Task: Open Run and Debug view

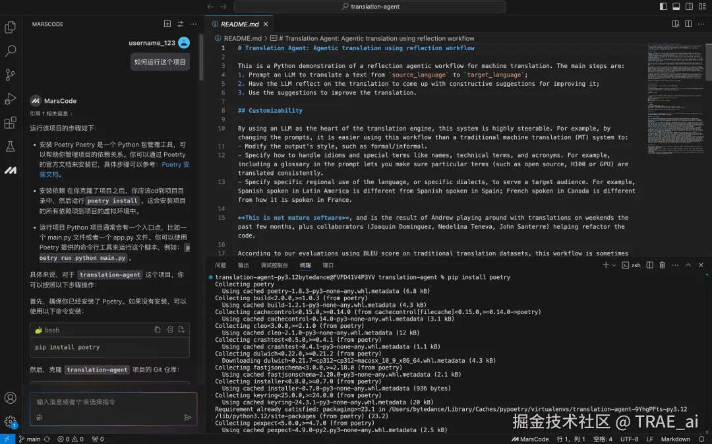Action: [10, 98]
